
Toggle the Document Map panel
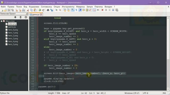87,10
